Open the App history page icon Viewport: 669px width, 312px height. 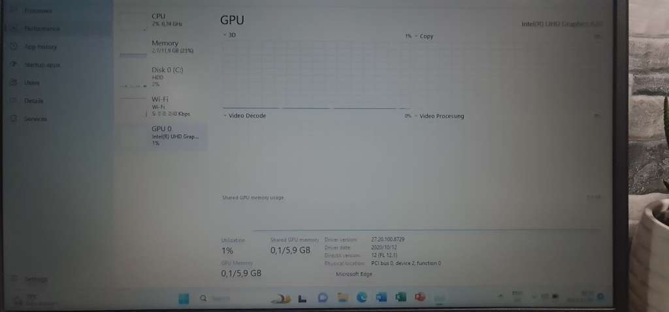14,47
